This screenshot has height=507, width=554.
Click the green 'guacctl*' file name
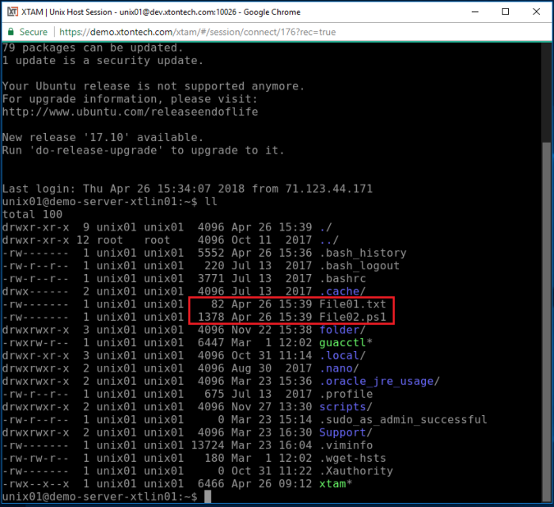click(x=346, y=342)
